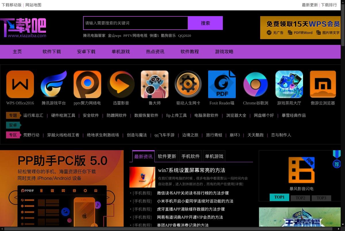The width and height of the screenshot is (345, 231).
Task: Click the 下载吧 site logo
Action: pos(23,28)
